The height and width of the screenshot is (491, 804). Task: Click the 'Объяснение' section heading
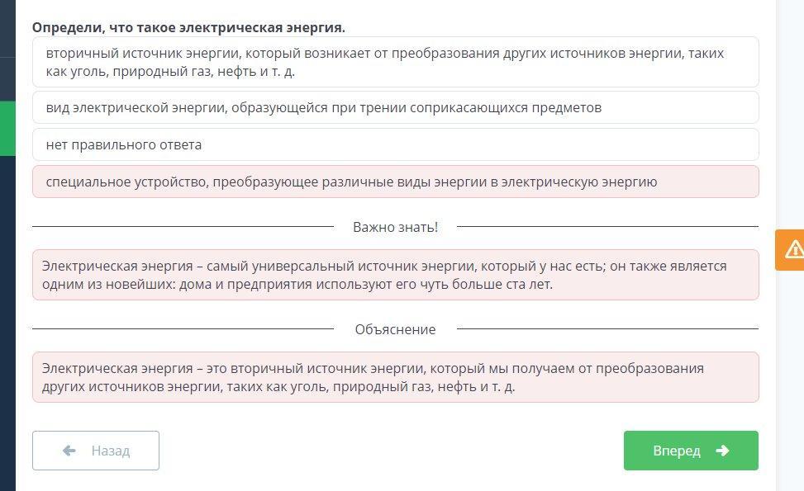tap(395, 329)
